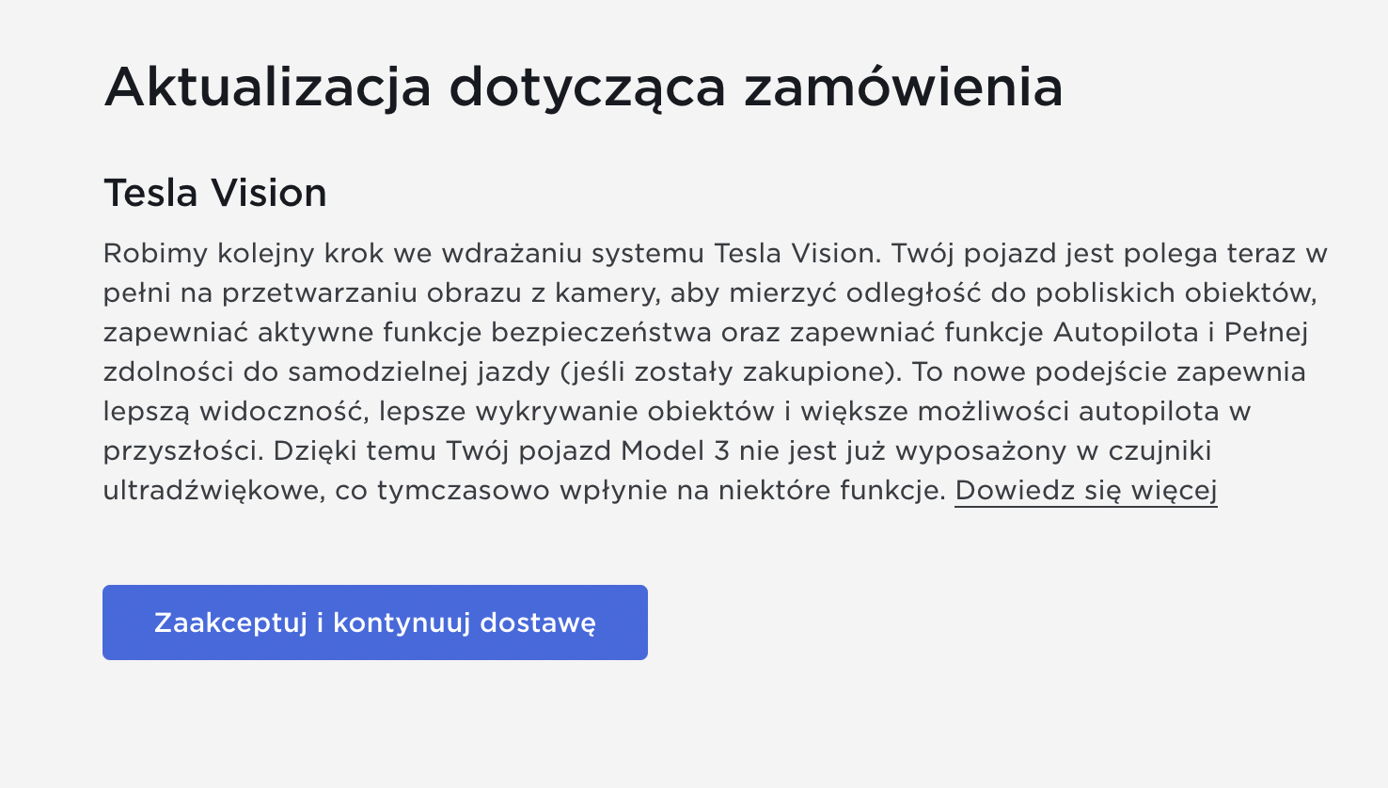Click the word 'zamówienia' in the main title

(903, 87)
